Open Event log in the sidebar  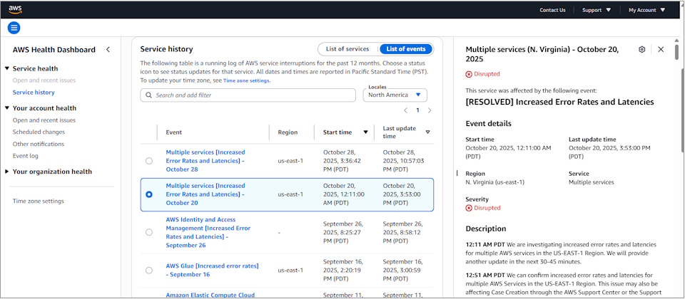point(26,155)
